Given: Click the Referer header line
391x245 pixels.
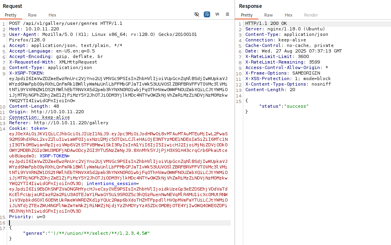Looking at the screenshot, I should click(59, 123).
